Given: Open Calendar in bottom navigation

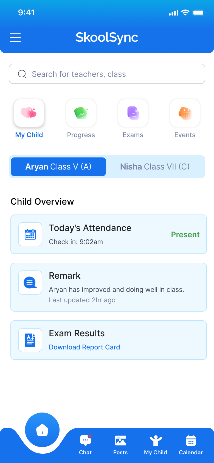Looking at the screenshot, I should (191, 444).
